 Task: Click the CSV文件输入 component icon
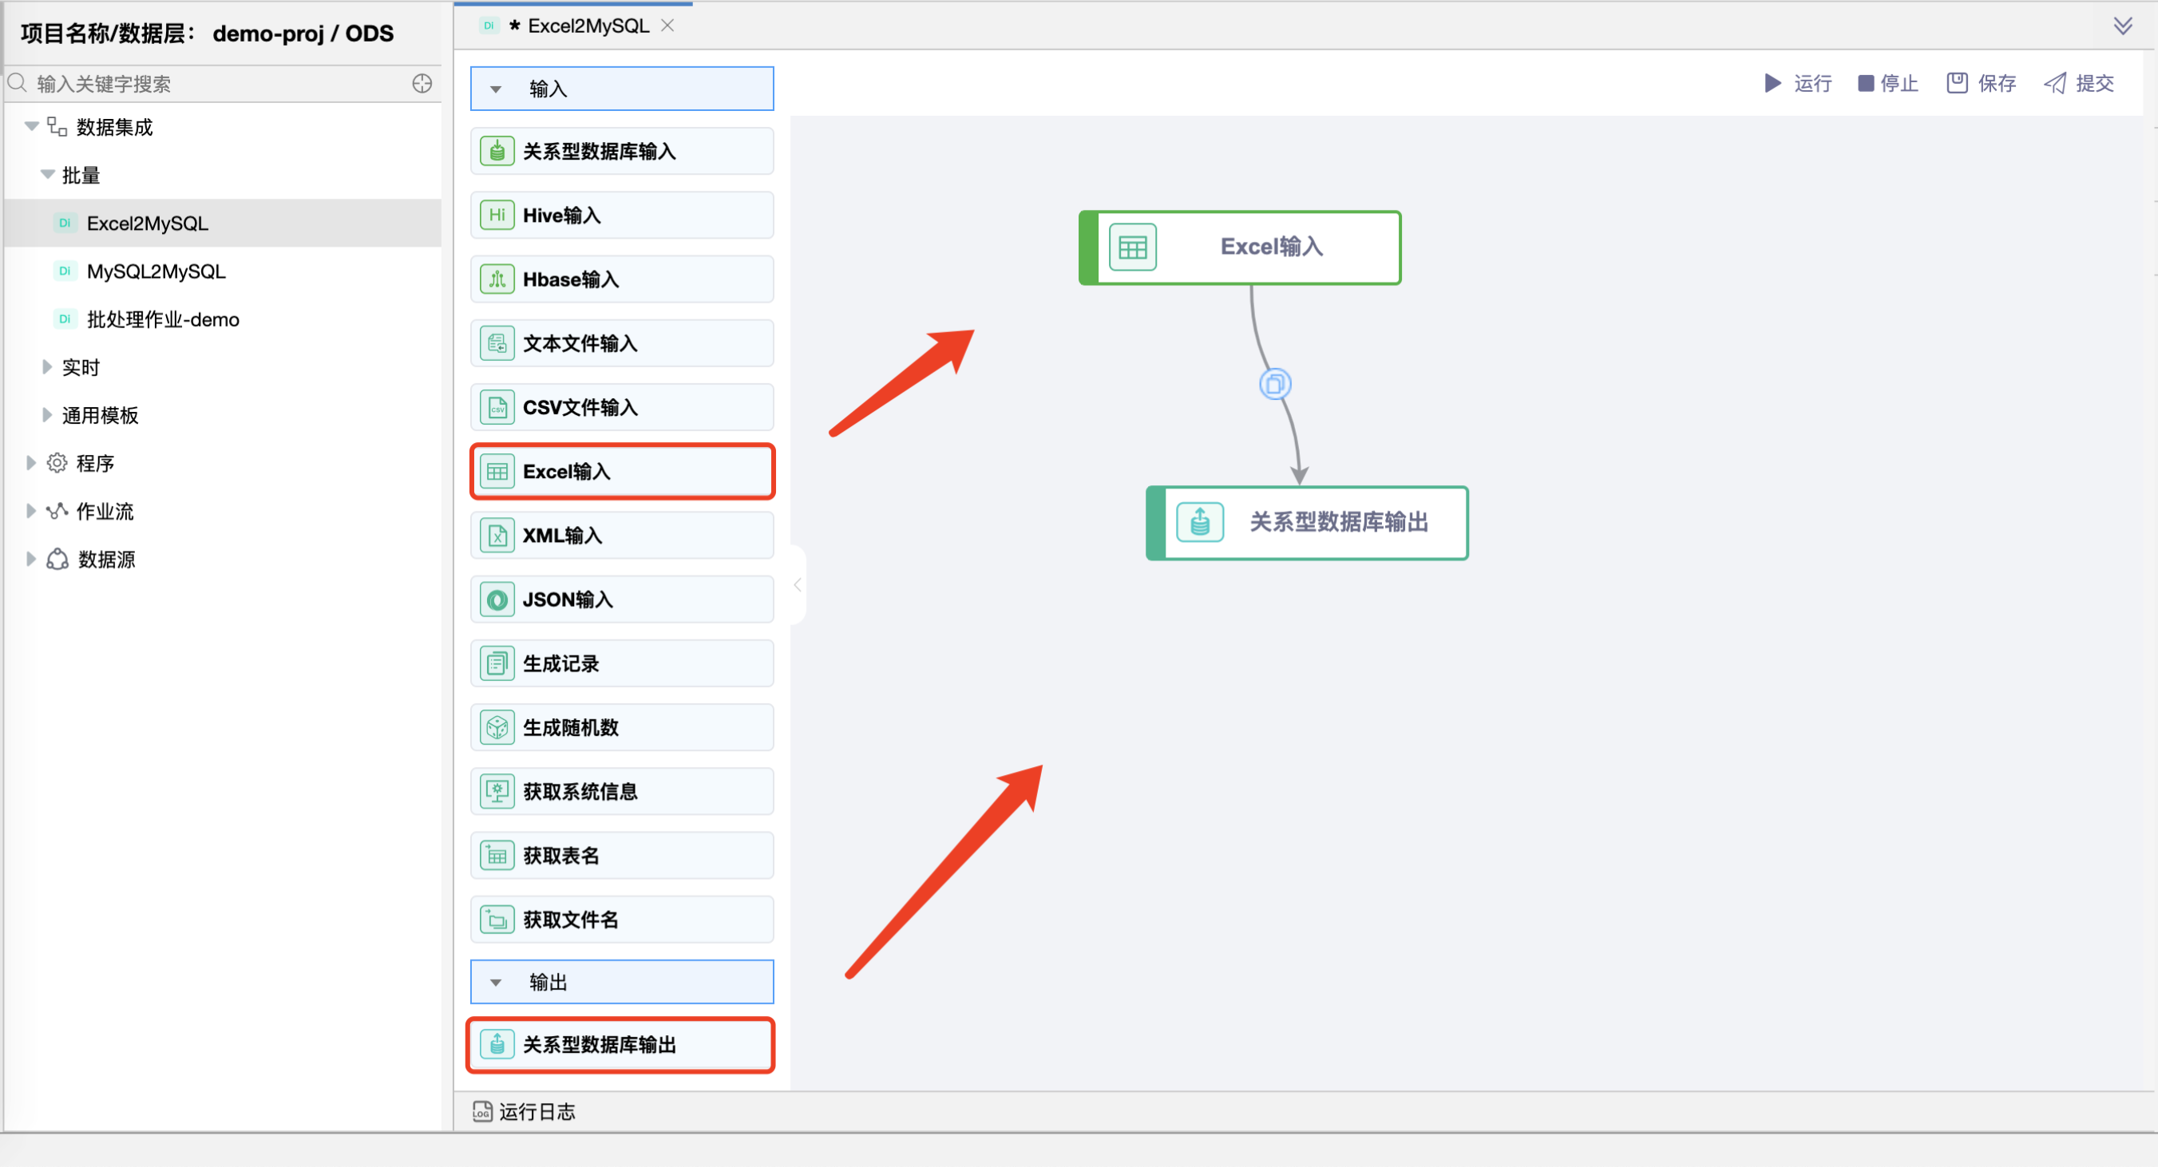pyautogui.click(x=497, y=407)
